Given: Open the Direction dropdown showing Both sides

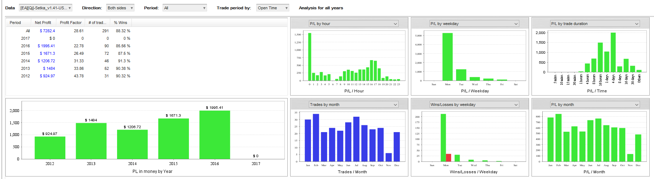Looking at the screenshot, I should tap(120, 8).
